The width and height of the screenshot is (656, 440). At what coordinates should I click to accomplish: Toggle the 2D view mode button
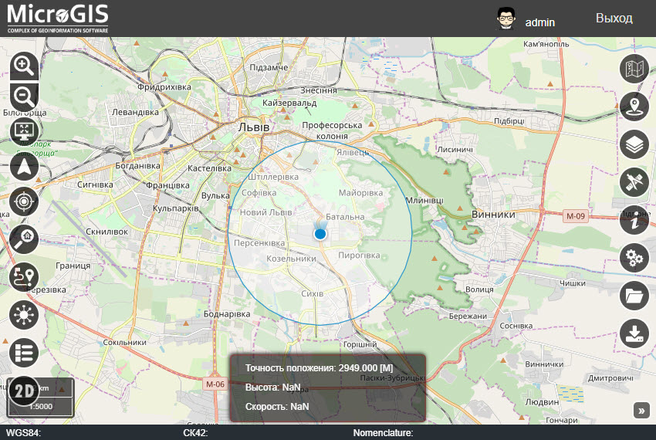coord(24,391)
